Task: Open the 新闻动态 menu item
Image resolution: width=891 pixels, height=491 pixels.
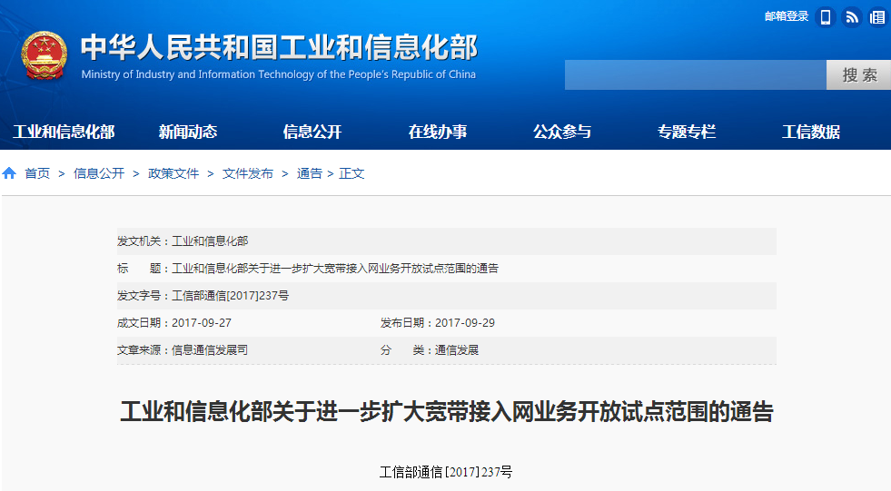Action: [x=188, y=132]
